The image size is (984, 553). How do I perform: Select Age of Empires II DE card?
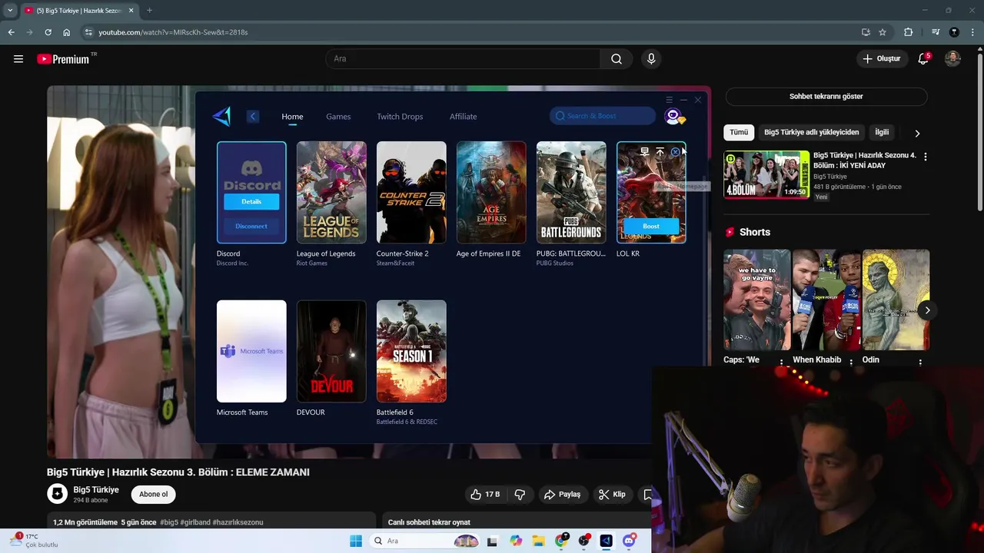coord(491,192)
